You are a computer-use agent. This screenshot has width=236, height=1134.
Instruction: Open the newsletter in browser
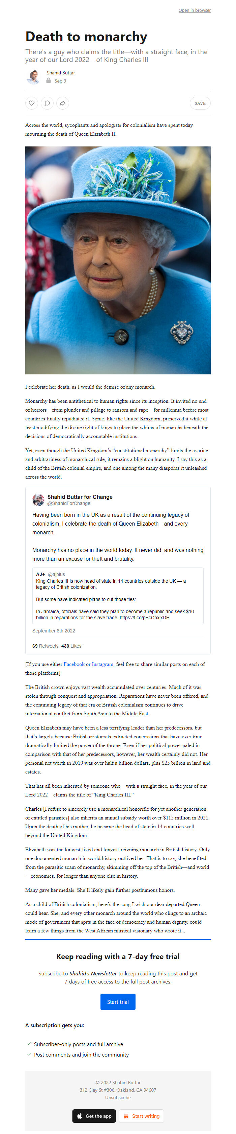(195, 10)
